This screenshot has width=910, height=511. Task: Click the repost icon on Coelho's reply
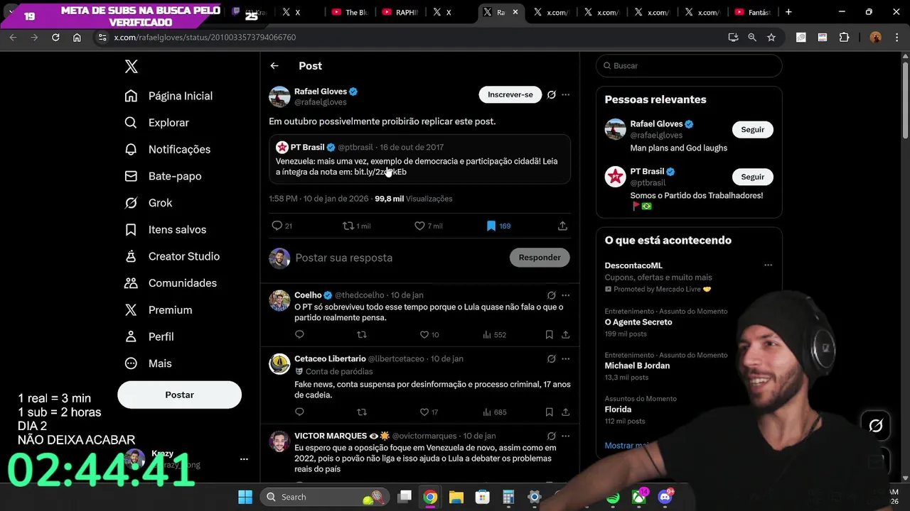[362, 334]
